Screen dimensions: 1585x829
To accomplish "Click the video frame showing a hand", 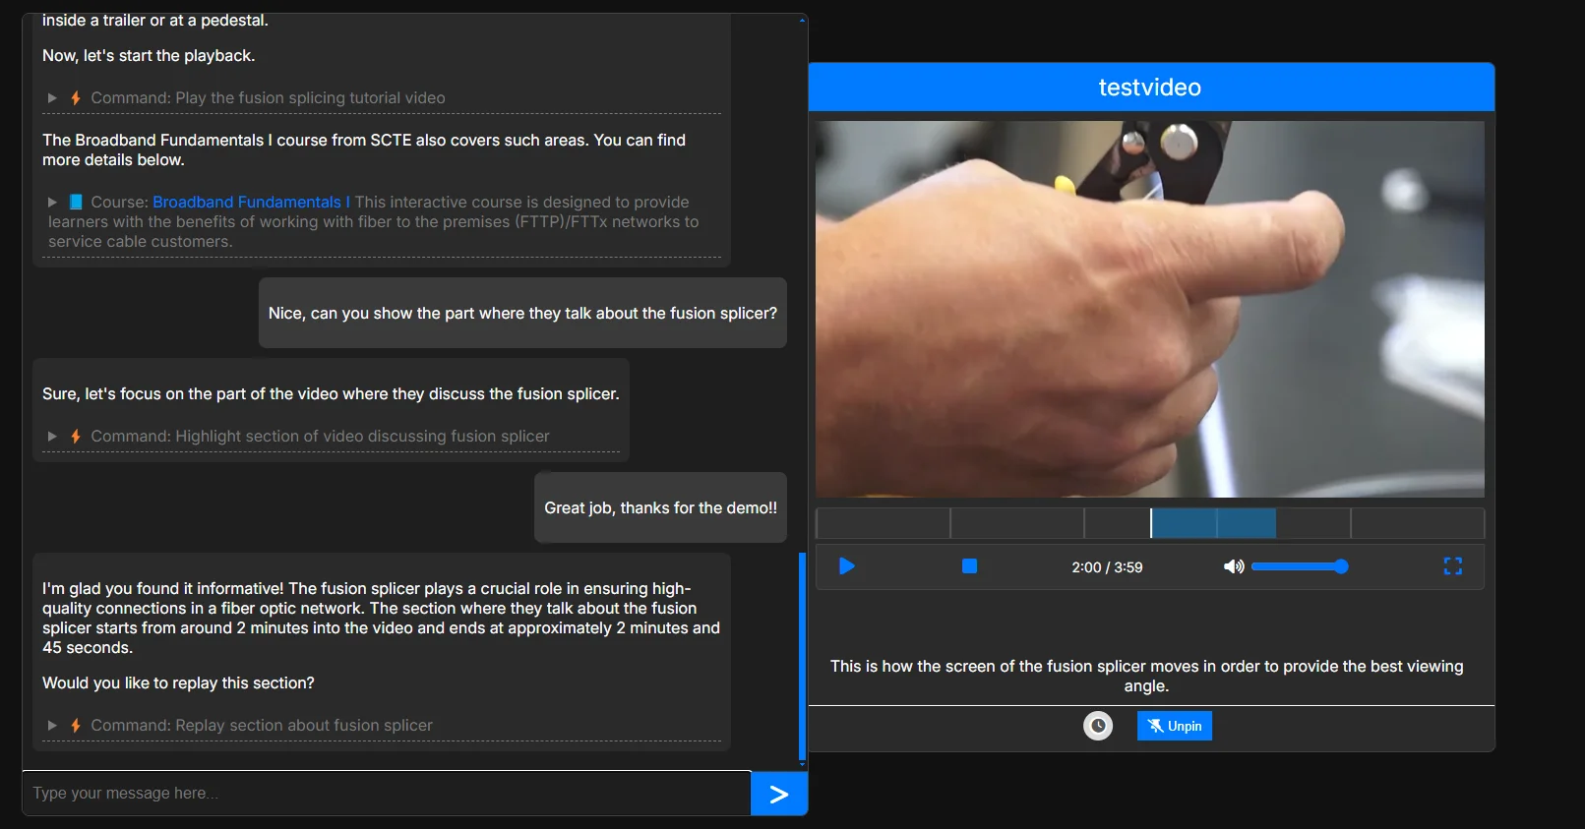I will [x=1150, y=309].
